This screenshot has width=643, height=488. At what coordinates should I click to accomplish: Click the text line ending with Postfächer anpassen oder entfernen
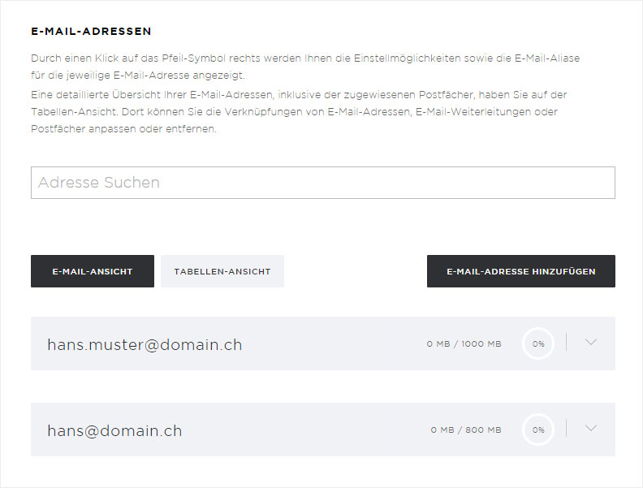(x=123, y=129)
